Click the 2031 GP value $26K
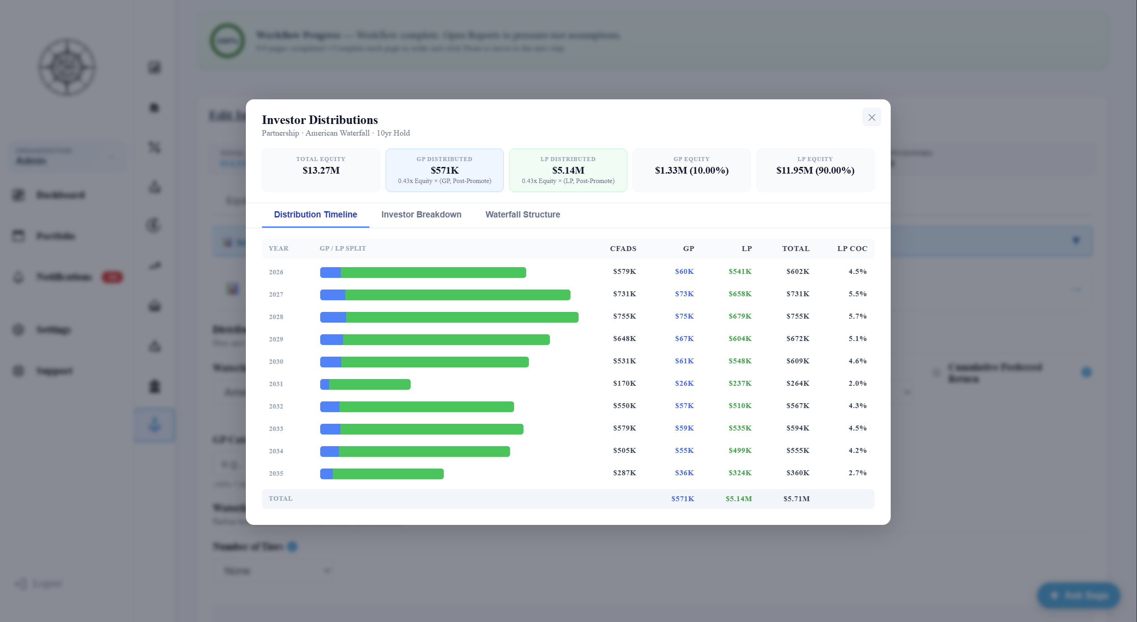 [x=684, y=383]
